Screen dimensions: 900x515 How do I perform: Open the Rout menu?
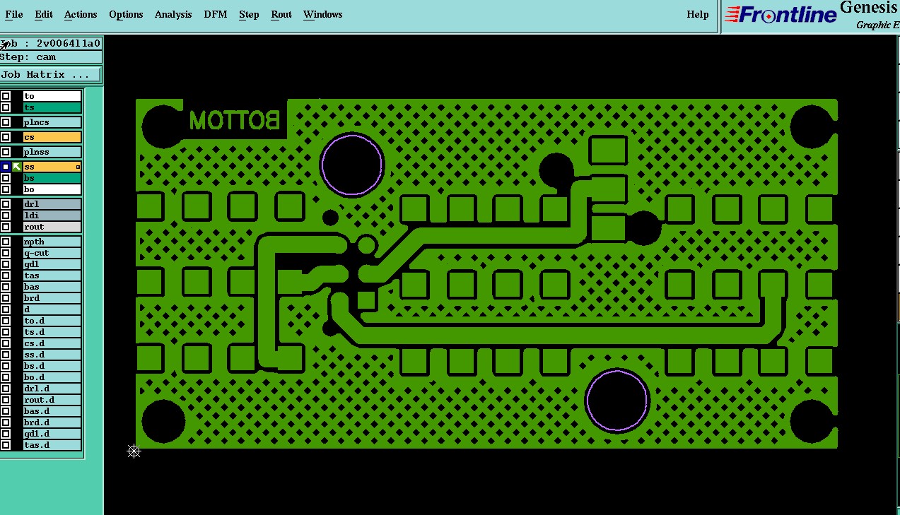coord(281,14)
